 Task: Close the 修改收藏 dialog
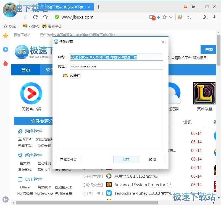click(163, 42)
